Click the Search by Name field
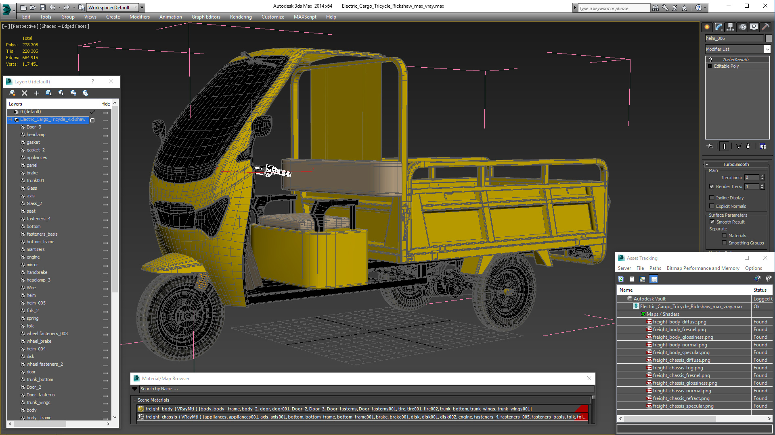 (x=363, y=389)
